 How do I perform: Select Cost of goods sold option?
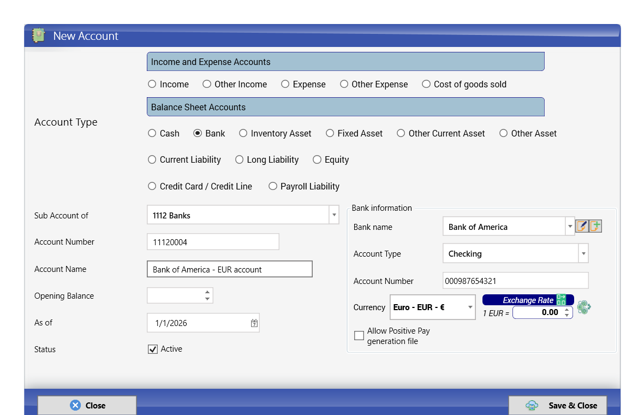click(426, 84)
